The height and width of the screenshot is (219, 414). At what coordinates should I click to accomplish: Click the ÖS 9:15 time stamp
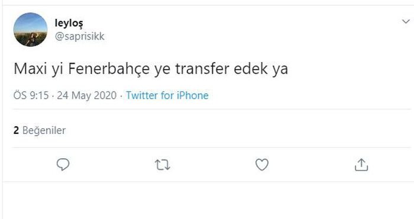click(x=31, y=96)
